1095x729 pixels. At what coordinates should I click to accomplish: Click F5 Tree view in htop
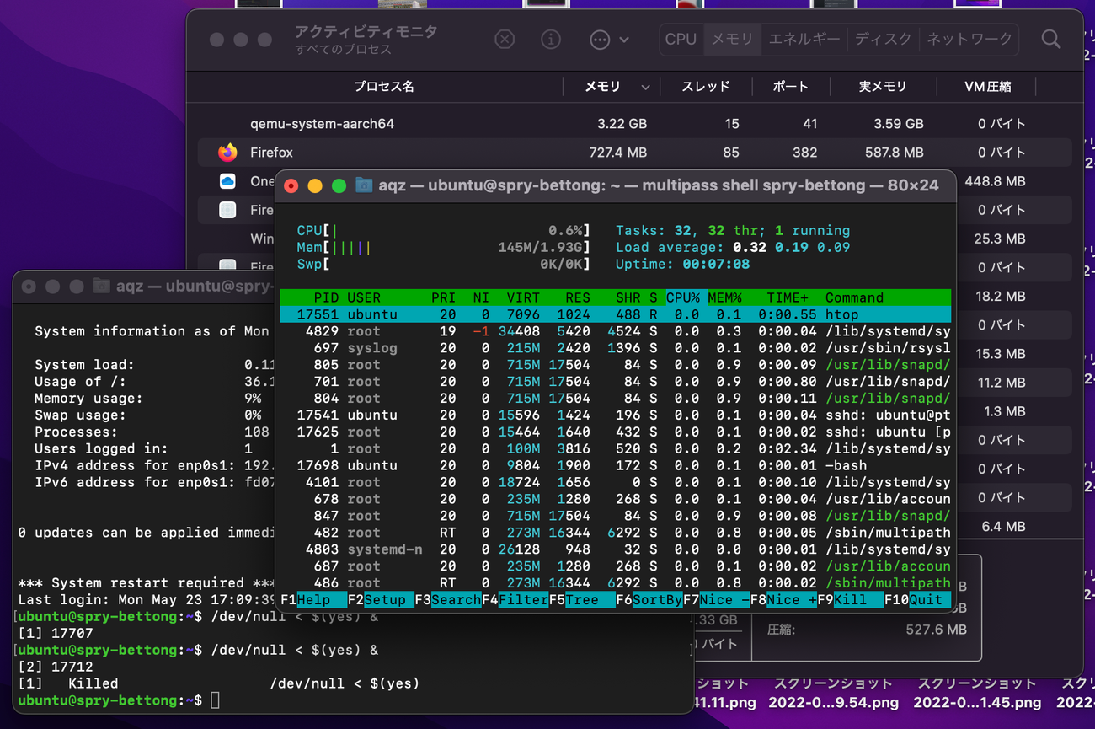(x=581, y=600)
